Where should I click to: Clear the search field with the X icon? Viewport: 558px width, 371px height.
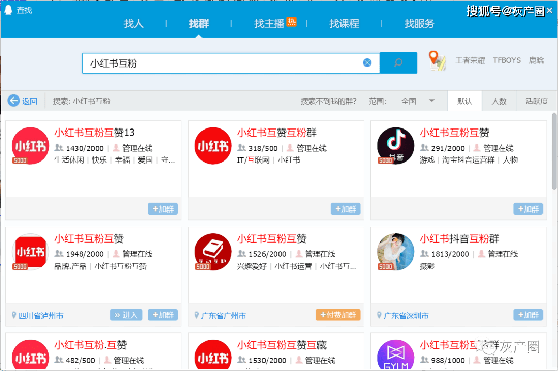(367, 63)
